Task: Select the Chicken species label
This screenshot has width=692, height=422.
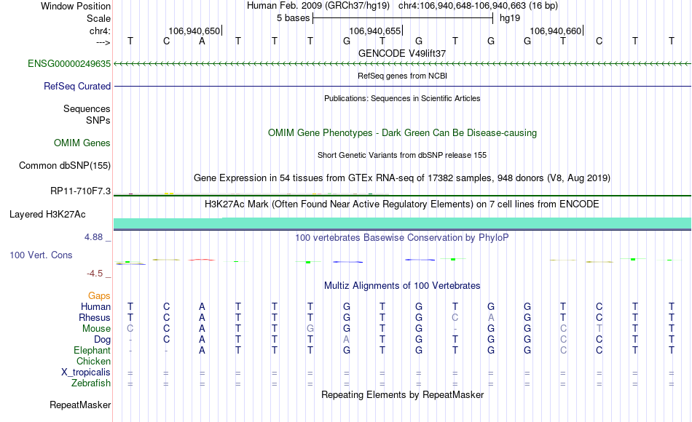Action: (93, 361)
